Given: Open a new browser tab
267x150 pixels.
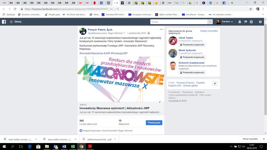Looking at the screenshot, I should 232,3.
